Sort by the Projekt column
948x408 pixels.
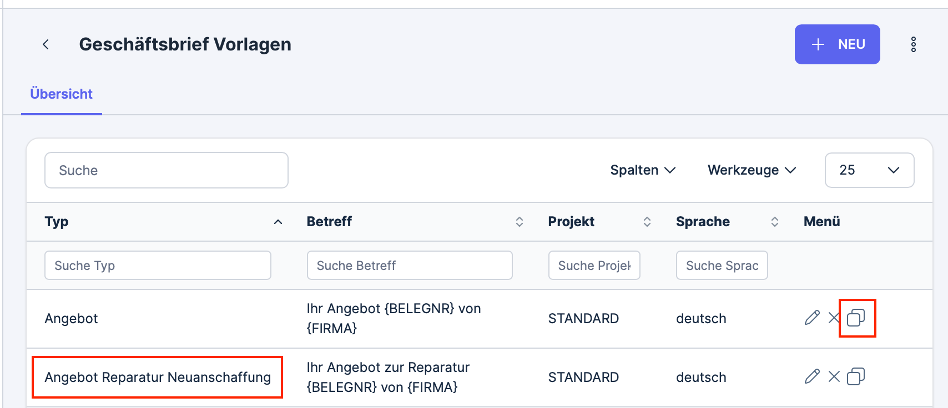coord(647,222)
